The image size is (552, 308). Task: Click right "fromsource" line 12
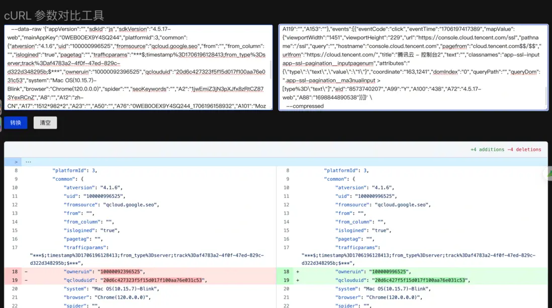pyautogui.click(x=383, y=205)
